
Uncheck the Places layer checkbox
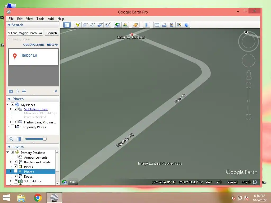click(16, 166)
